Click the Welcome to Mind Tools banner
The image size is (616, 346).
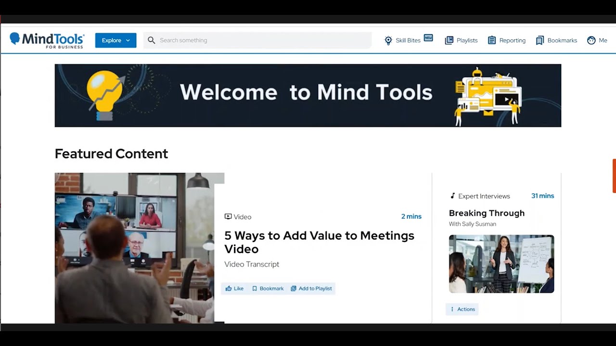[308, 96]
